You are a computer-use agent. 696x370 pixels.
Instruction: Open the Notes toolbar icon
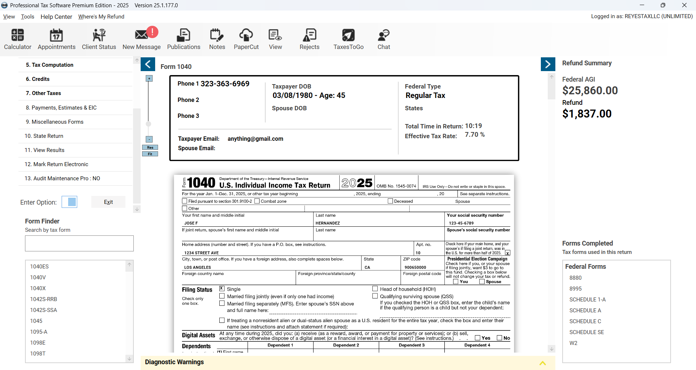point(217,39)
